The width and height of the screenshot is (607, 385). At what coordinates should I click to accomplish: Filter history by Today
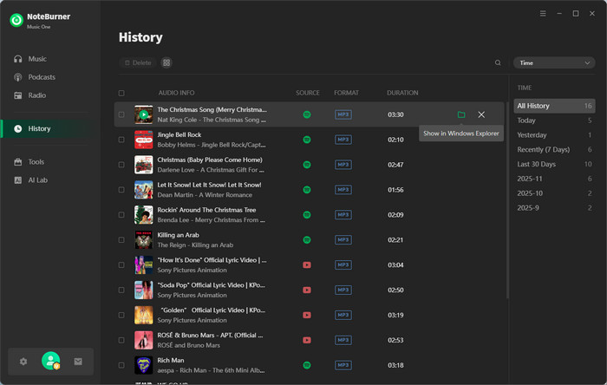coord(554,121)
